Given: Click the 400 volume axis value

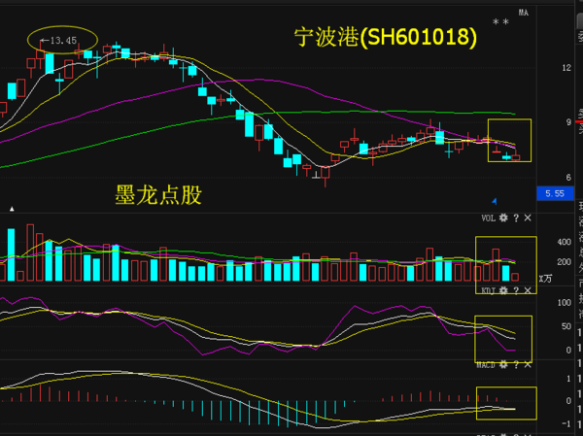Looking at the screenshot, I should tap(564, 242).
